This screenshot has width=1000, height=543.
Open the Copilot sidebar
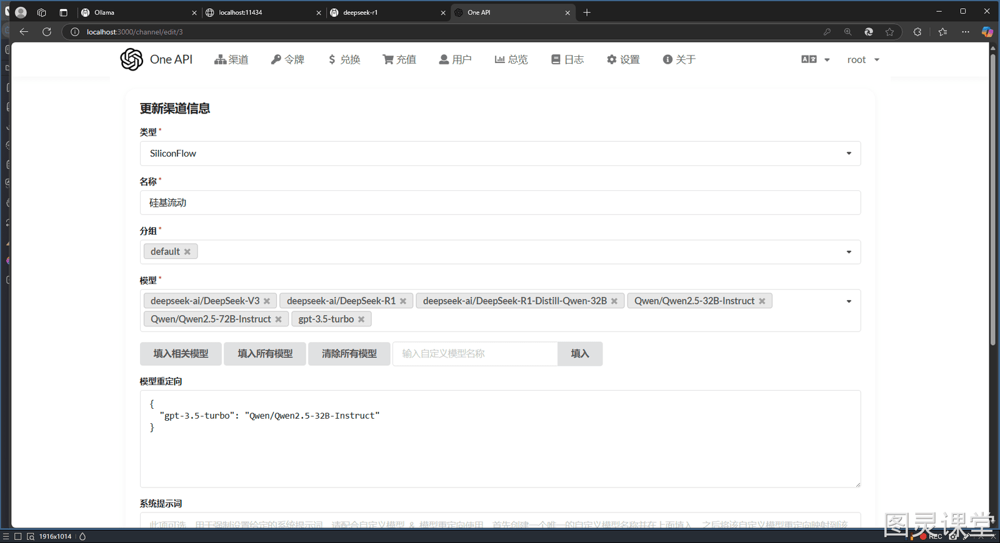987,32
